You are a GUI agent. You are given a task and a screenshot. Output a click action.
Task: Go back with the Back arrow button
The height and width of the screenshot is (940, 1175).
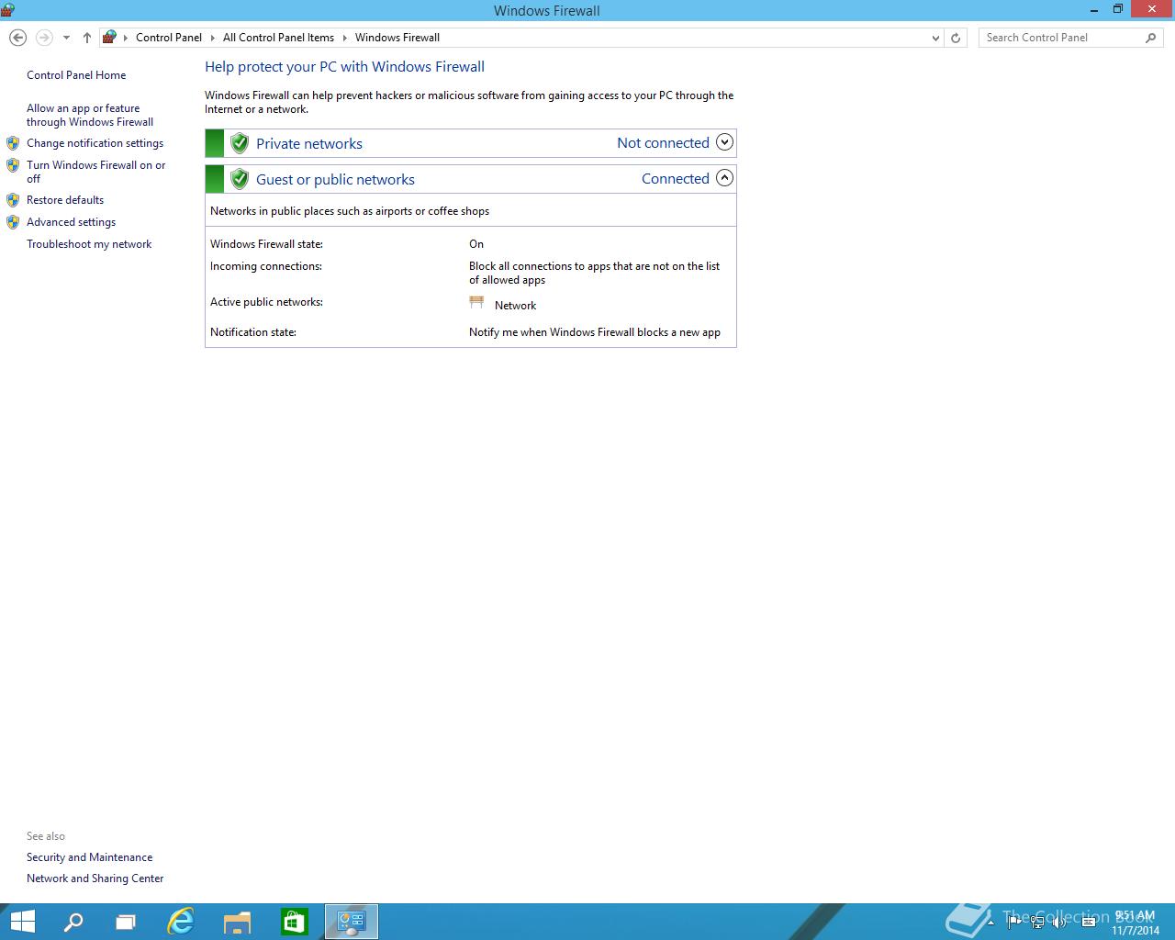click(x=17, y=38)
